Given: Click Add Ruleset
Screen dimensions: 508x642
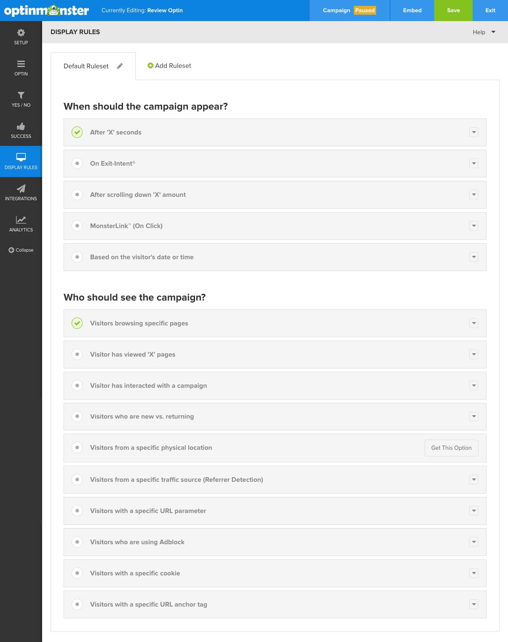Looking at the screenshot, I should click(169, 66).
